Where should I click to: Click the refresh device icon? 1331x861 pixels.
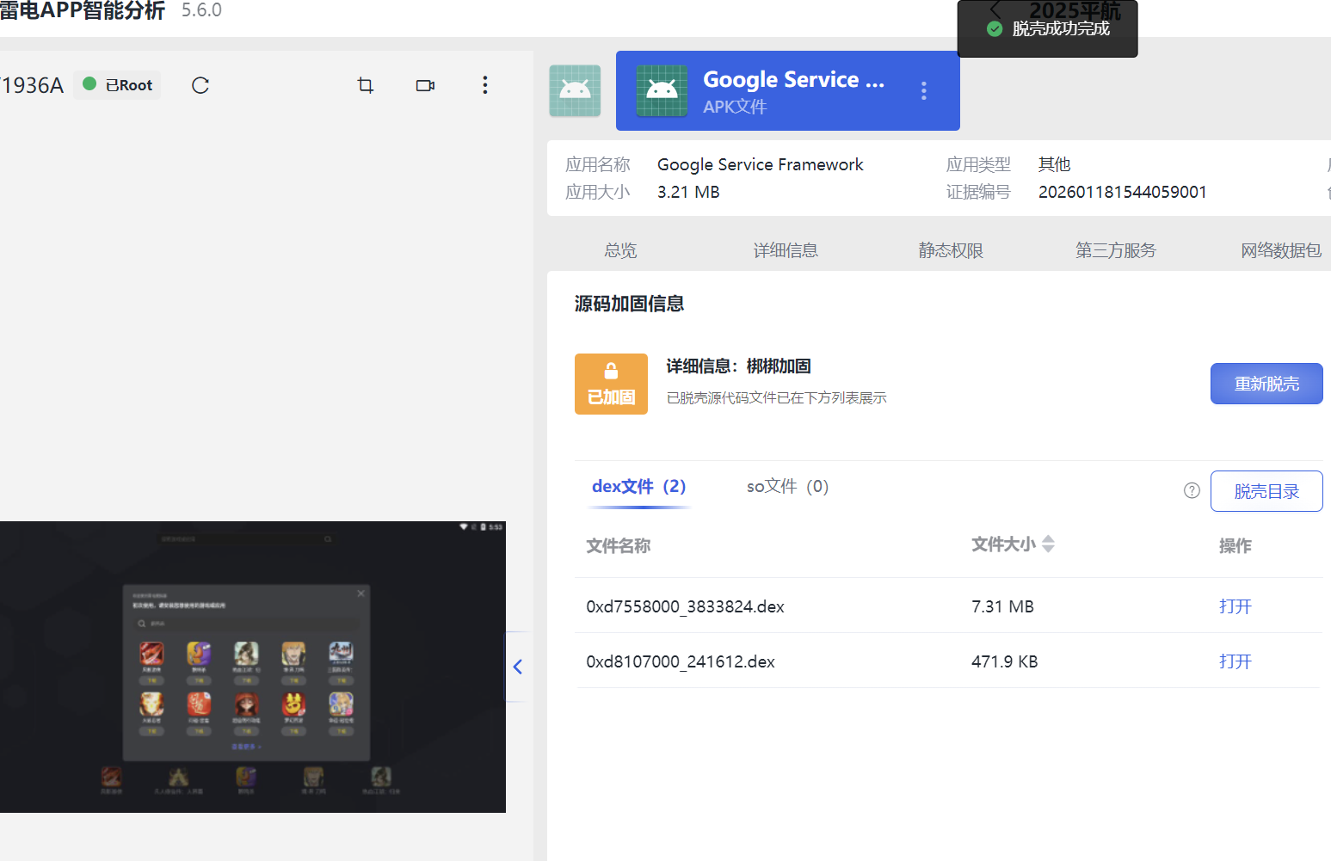pyautogui.click(x=200, y=85)
